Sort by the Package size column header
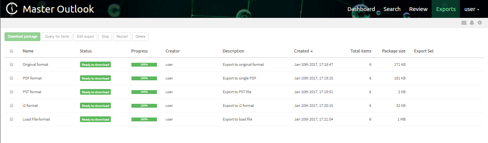This screenshot has height=143, width=488. pos(394,51)
